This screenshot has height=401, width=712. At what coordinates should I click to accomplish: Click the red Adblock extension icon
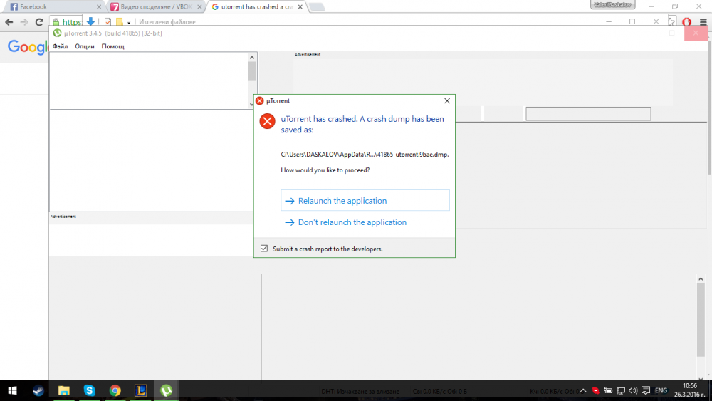[x=686, y=22]
